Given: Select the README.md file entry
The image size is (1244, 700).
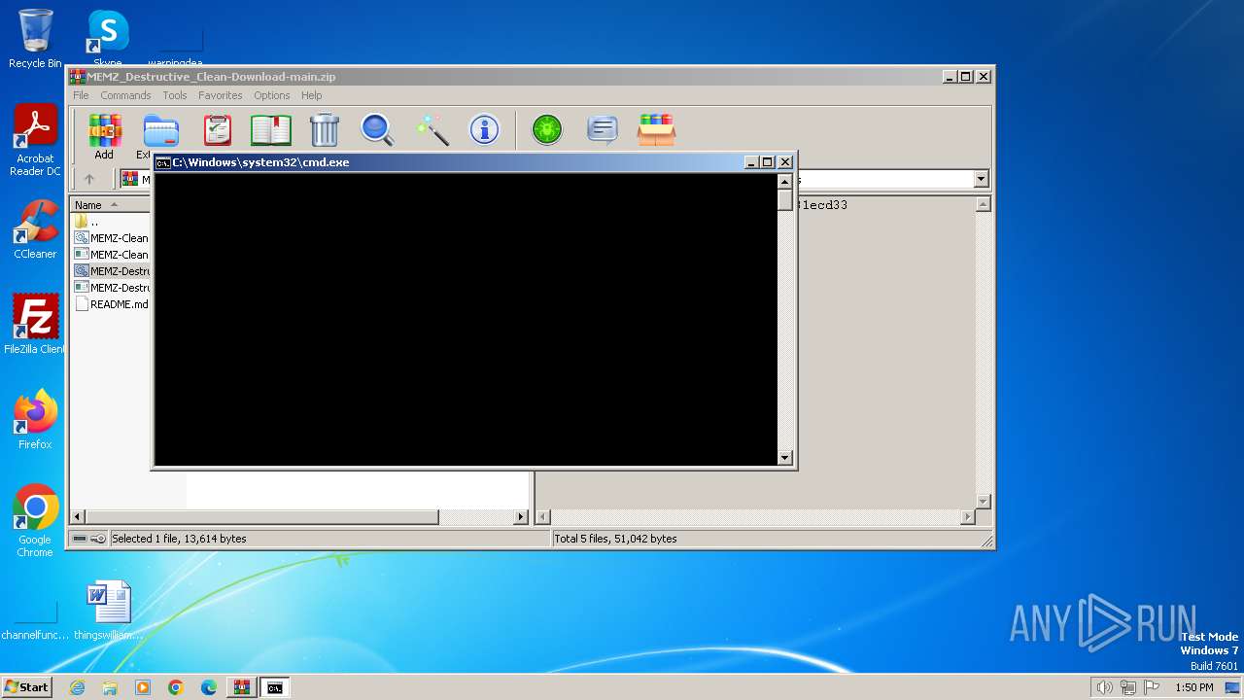Looking at the screenshot, I should [x=111, y=304].
